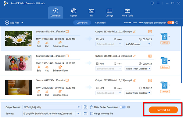Open Settings for the 5662411 file
The image size is (183, 118).
point(165,67)
